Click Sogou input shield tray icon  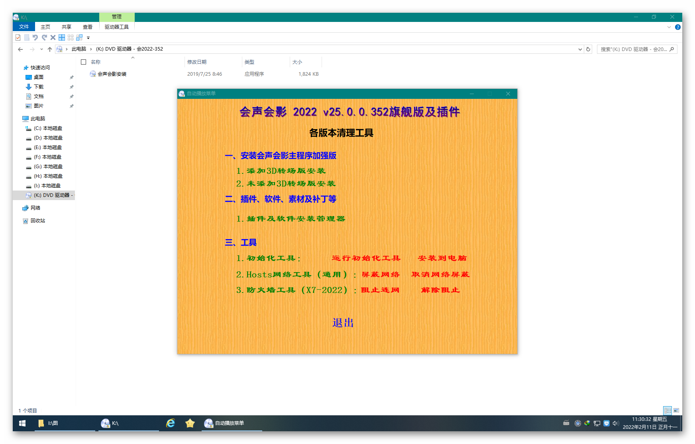pos(606,423)
